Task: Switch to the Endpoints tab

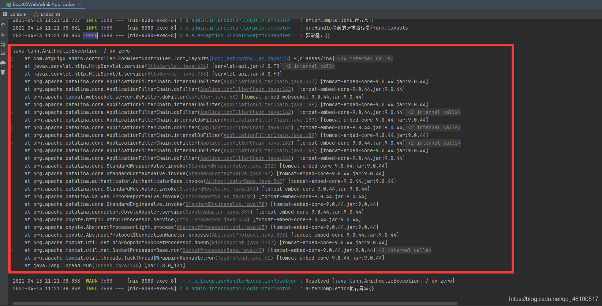Action: point(47,14)
